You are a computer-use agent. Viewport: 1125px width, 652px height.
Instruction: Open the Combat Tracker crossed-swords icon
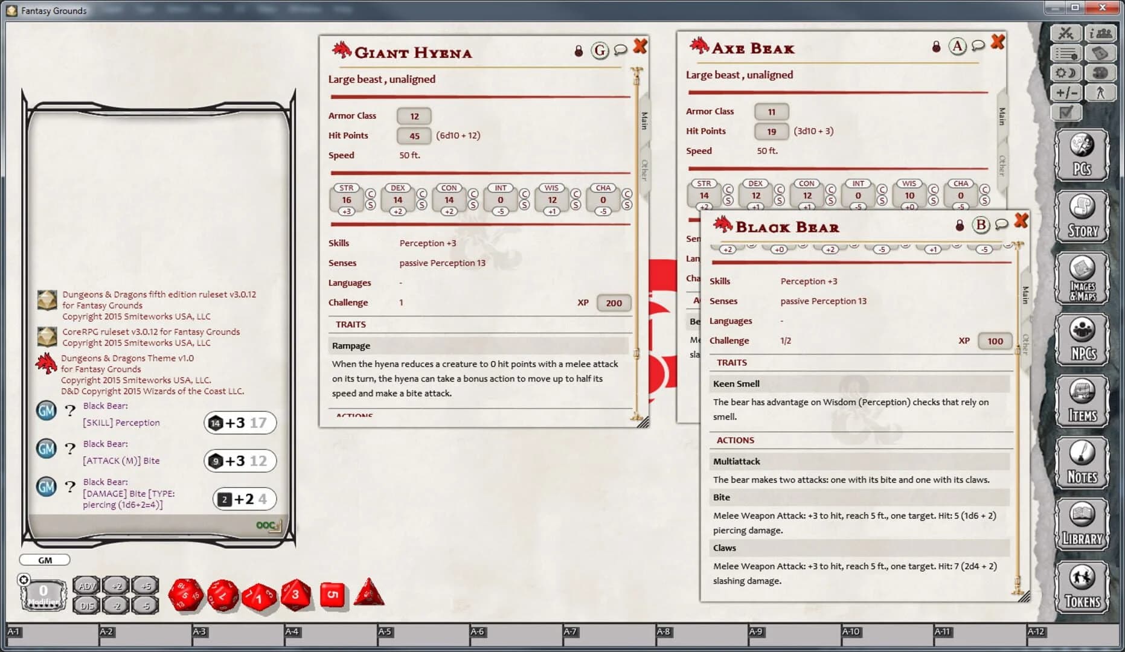pos(1066,33)
